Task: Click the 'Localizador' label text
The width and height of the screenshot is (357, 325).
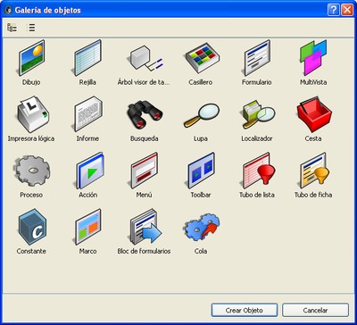Action: 257,138
